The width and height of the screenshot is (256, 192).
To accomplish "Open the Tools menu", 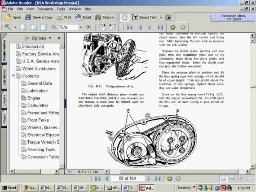I will tap(61, 9).
